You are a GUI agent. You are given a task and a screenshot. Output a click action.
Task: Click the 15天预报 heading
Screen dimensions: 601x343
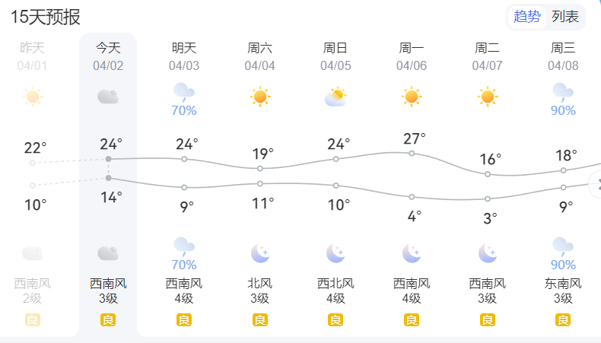46,17
